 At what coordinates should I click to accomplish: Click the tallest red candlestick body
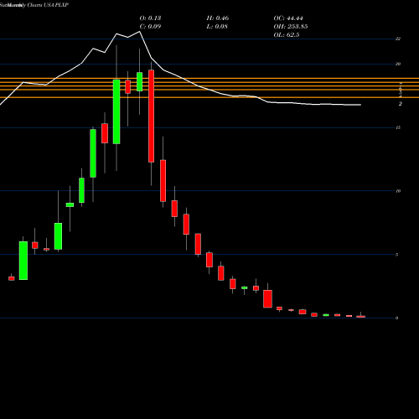(x=151, y=116)
